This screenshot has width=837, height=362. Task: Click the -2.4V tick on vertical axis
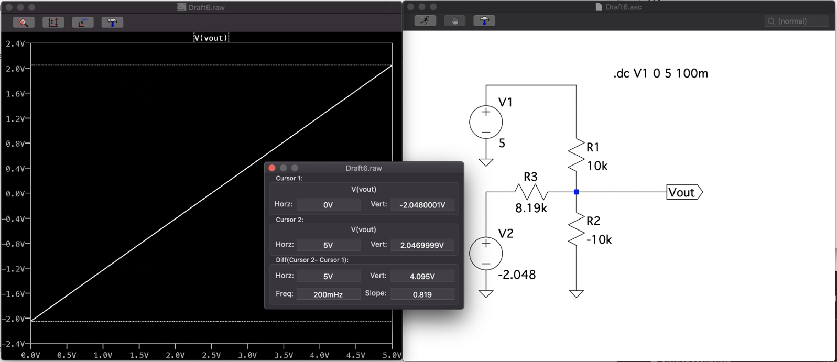[x=13, y=344]
